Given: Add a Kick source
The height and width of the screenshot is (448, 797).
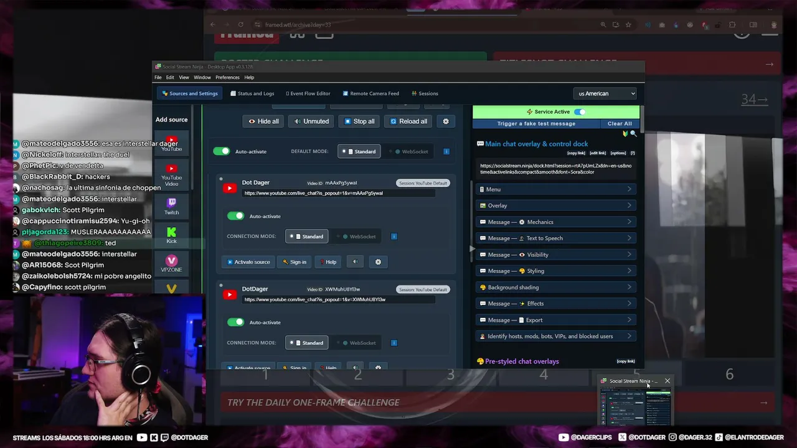Looking at the screenshot, I should click(171, 236).
